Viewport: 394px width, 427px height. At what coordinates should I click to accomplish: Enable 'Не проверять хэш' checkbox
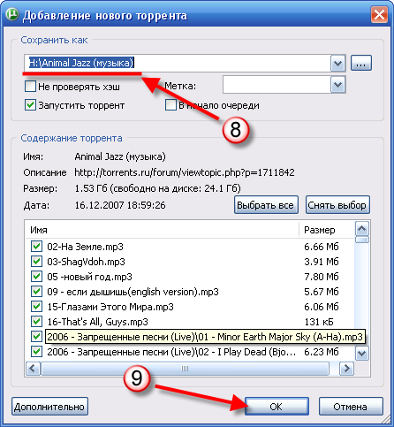(x=30, y=87)
